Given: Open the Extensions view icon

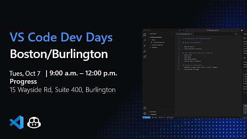Looking at the screenshot, I should pos(145,56).
